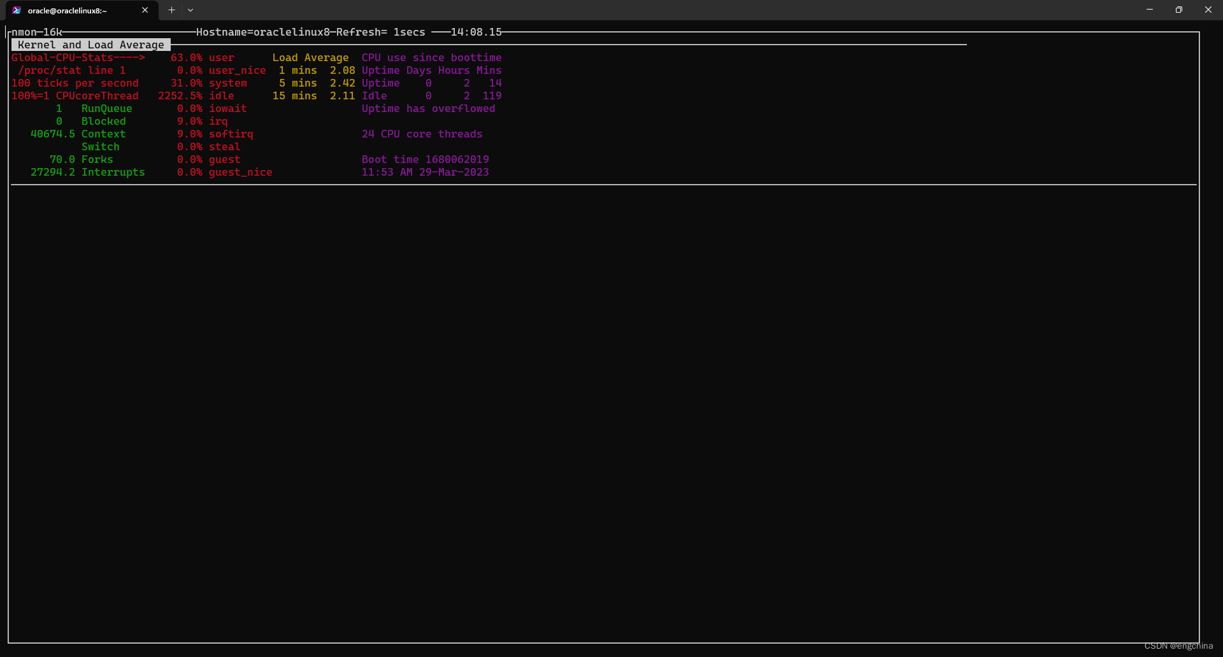Open a new terminal tab

[x=171, y=10]
